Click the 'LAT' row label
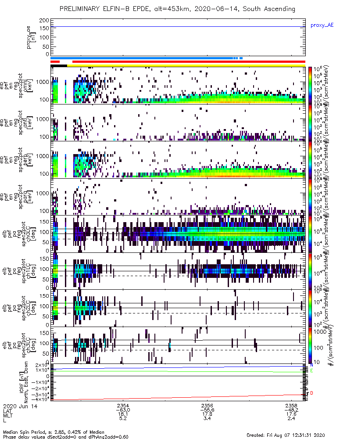The width and height of the screenshot is (340, 439). (7, 411)
